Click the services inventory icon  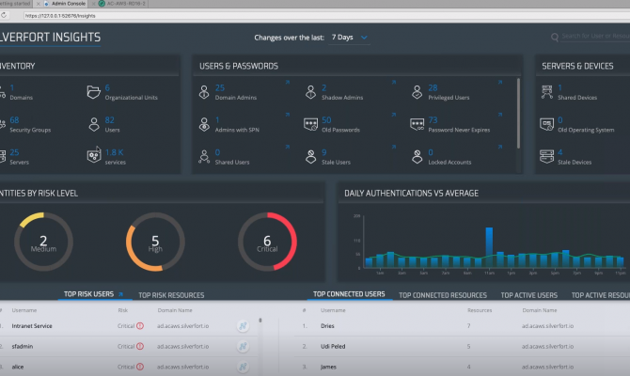coord(94,155)
